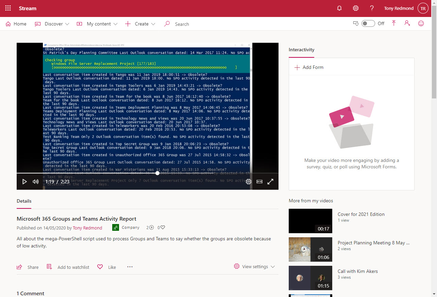Screen dimensions: 437x297
Task: Expand the Discover menu
Action: tap(52, 24)
